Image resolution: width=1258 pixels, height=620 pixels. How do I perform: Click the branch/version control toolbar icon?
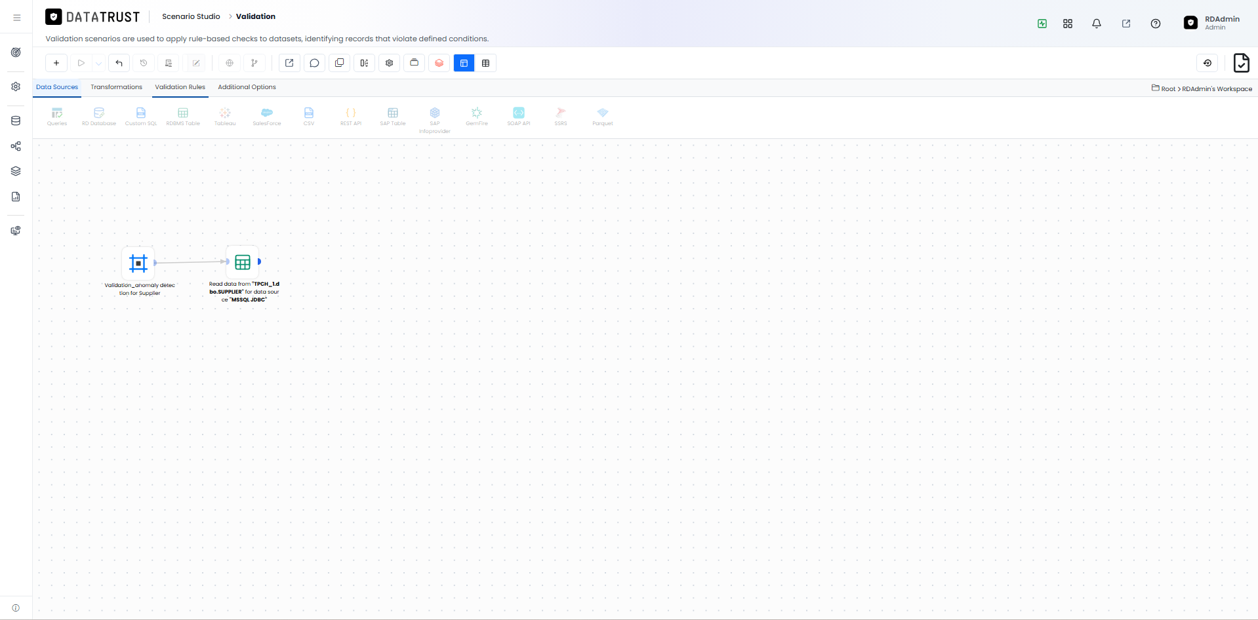pyautogui.click(x=254, y=63)
